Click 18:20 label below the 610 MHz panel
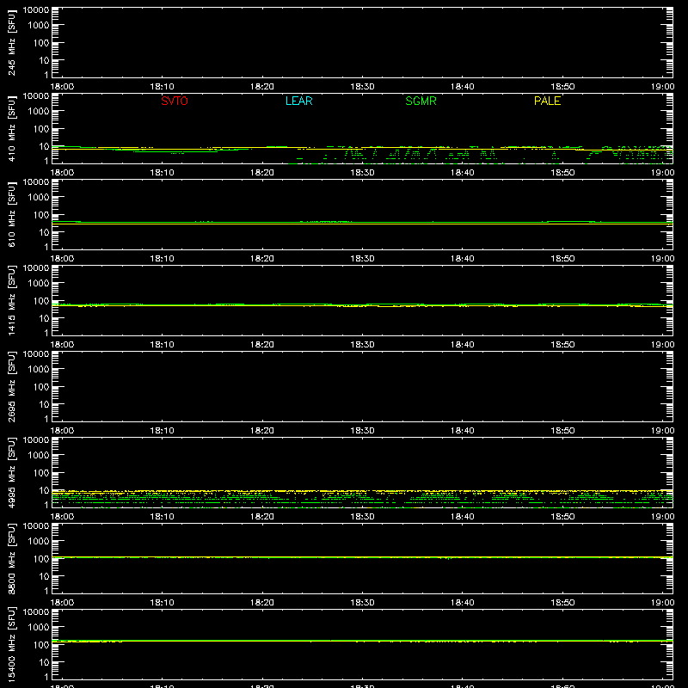 tap(262, 259)
